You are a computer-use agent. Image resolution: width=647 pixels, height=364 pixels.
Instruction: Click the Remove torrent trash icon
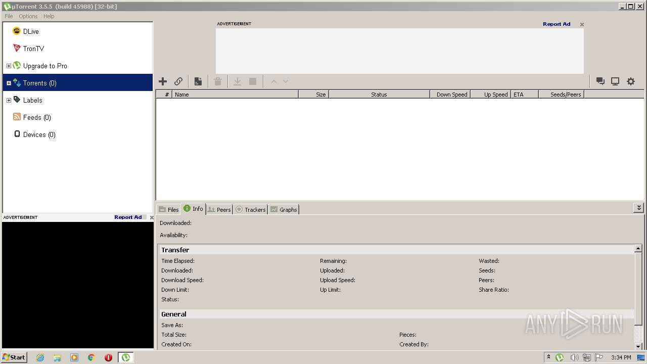(x=218, y=81)
